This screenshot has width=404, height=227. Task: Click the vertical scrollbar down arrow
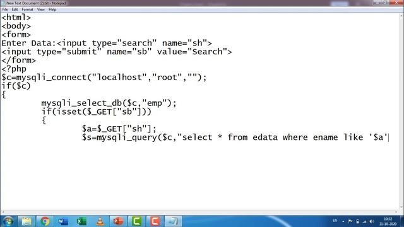click(401, 207)
